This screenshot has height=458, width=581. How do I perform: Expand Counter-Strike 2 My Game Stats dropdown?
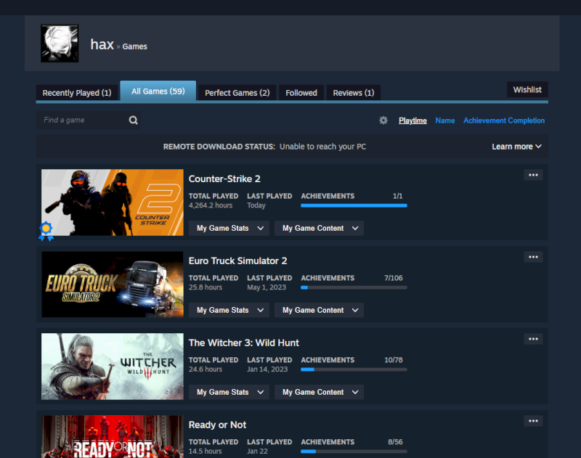[229, 228]
